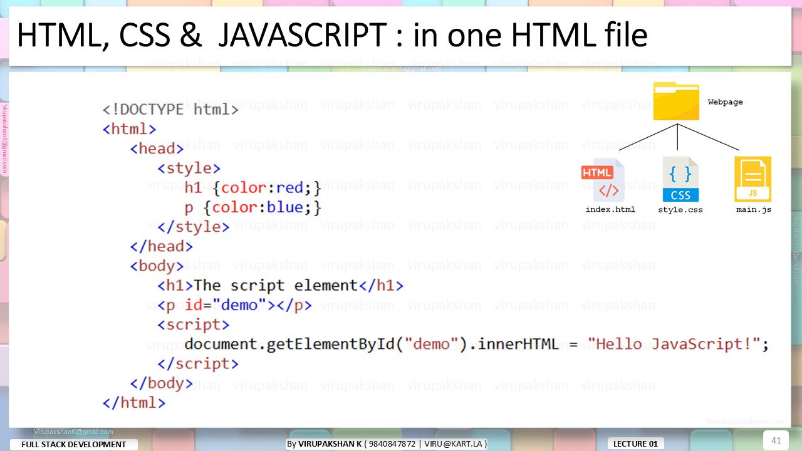802x451 pixels.
Task: Click the <!DOCTYPE html> code line
Action: click(170, 110)
